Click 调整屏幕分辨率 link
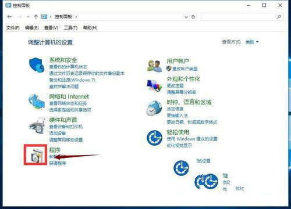 point(182,92)
